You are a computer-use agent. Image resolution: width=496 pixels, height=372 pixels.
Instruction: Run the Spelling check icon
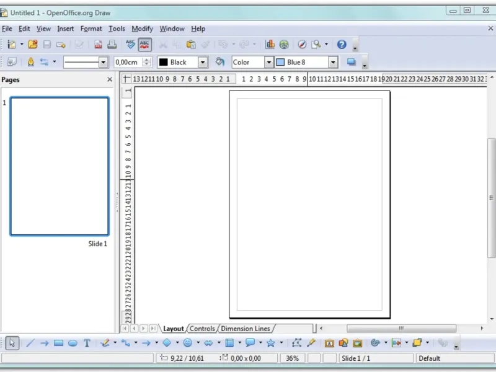(130, 44)
